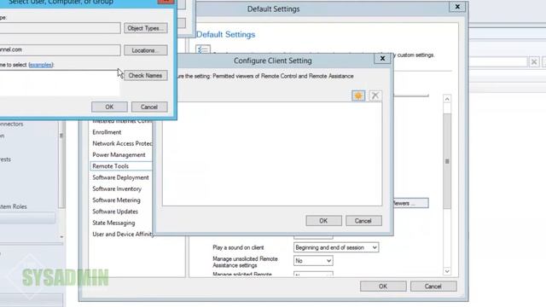Click scroll down arrow in left navigation pane
Screen dimensions: 546x307
point(61,237)
